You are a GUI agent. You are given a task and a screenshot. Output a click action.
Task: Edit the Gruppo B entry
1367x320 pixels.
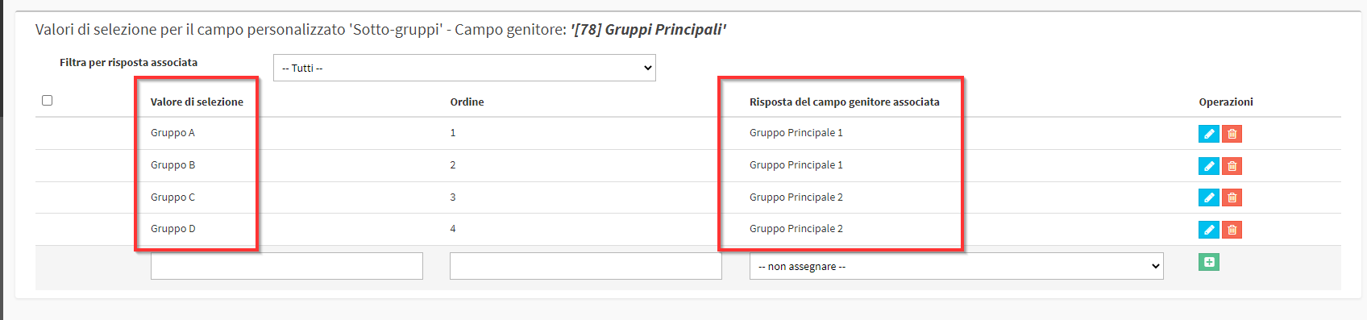(1208, 166)
